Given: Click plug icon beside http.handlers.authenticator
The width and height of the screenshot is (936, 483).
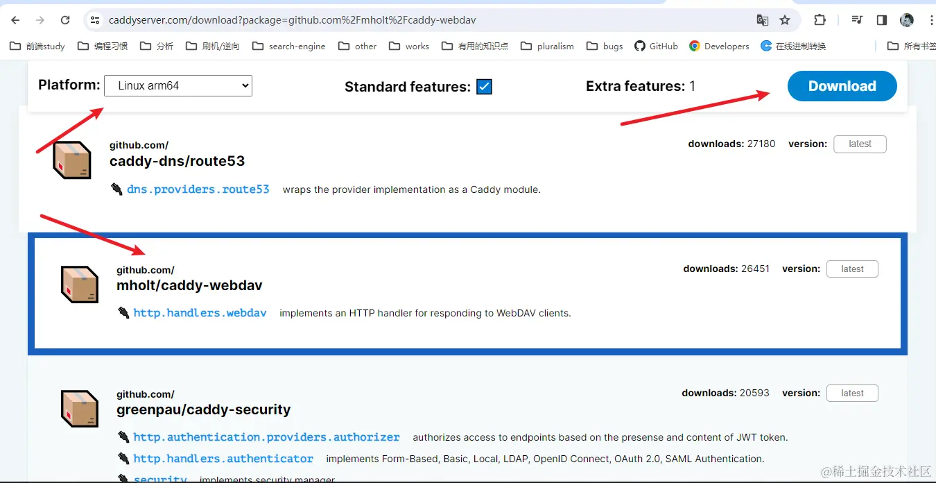Looking at the screenshot, I should (123, 459).
